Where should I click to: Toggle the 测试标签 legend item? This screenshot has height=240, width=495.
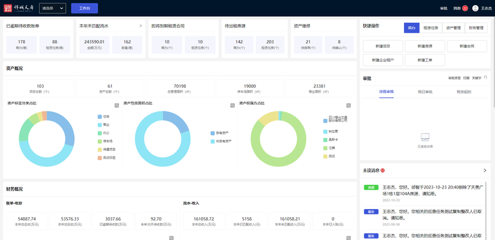point(106,158)
